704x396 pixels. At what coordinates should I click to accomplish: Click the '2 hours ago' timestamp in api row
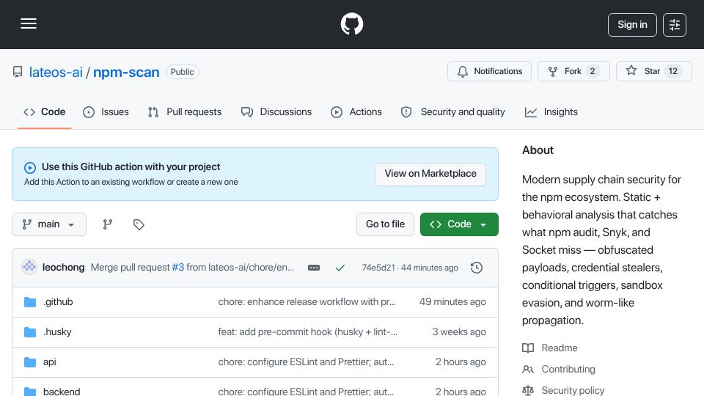click(461, 362)
